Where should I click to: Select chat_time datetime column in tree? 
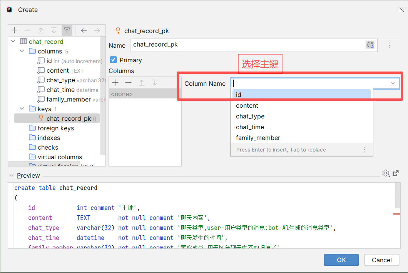click(68, 90)
